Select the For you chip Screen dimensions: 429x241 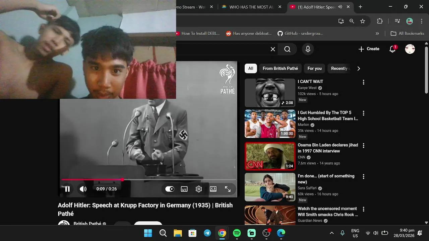[x=314, y=68]
